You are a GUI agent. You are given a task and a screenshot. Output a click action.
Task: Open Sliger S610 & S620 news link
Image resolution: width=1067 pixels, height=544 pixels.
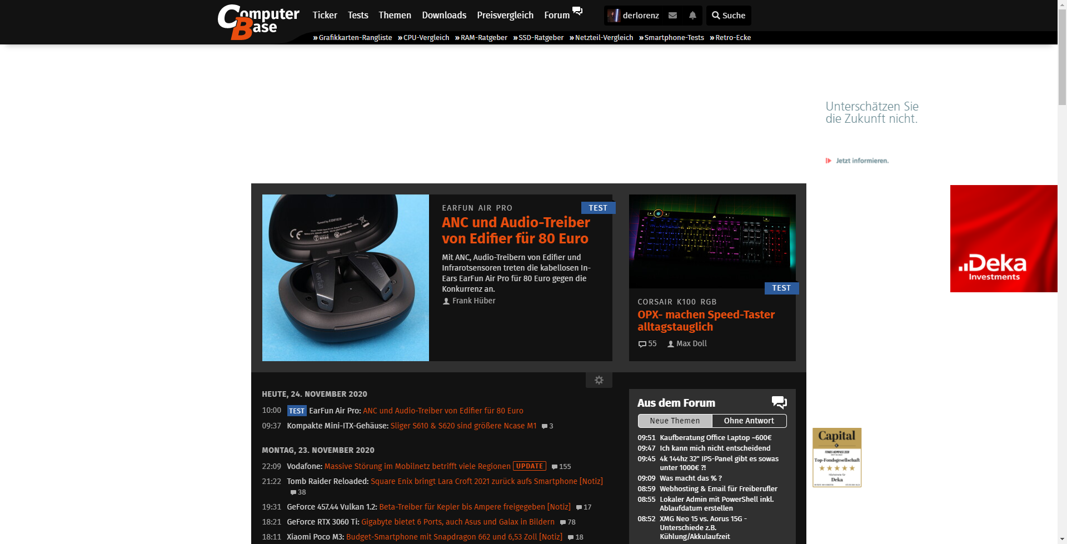tap(463, 426)
